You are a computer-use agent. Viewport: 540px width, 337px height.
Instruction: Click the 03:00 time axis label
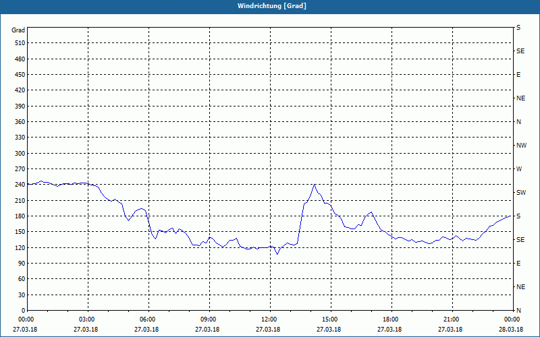86,319
